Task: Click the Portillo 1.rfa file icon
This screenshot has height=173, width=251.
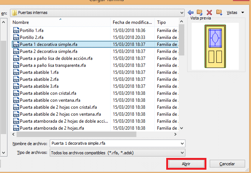Action: [16, 30]
